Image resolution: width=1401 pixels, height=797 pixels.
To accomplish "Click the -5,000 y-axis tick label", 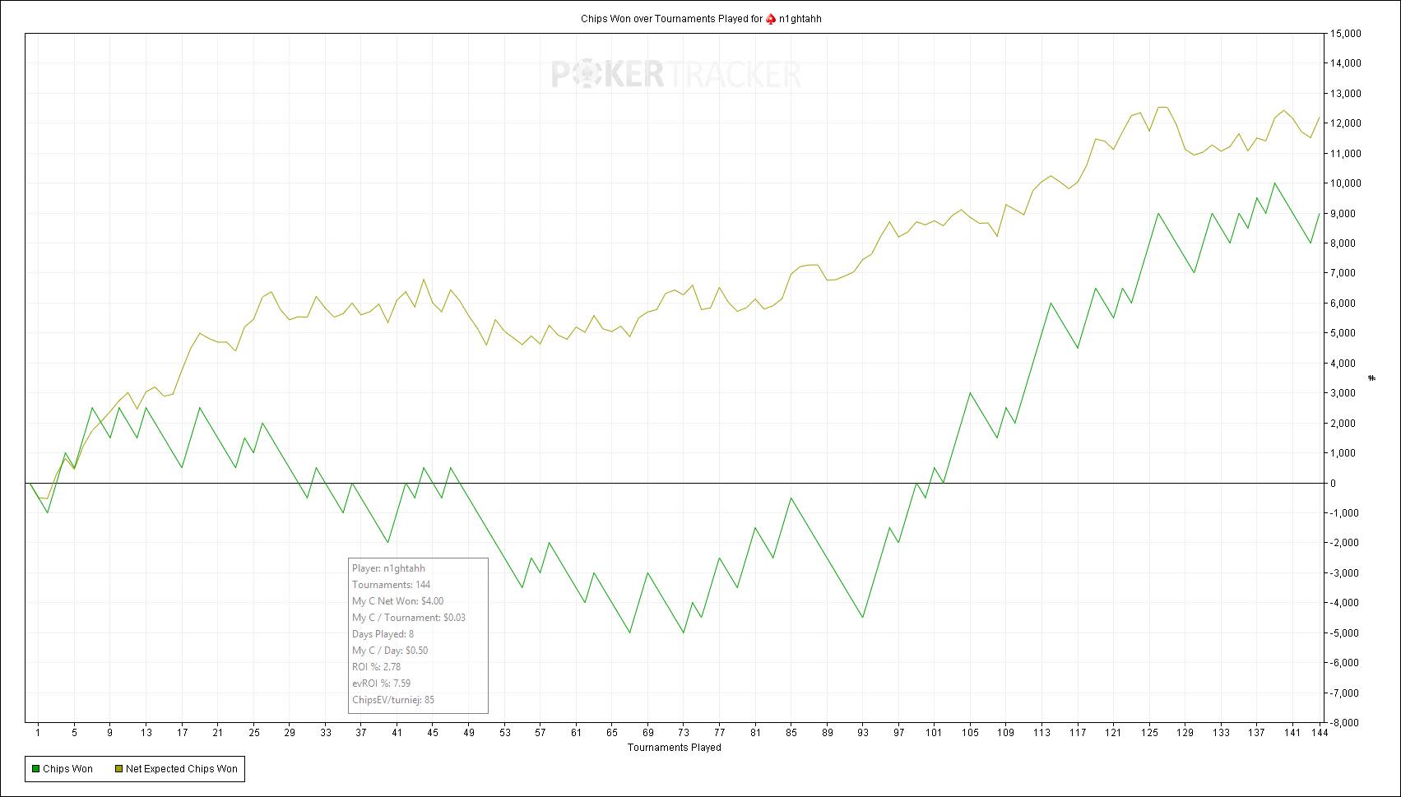I will tap(1346, 633).
